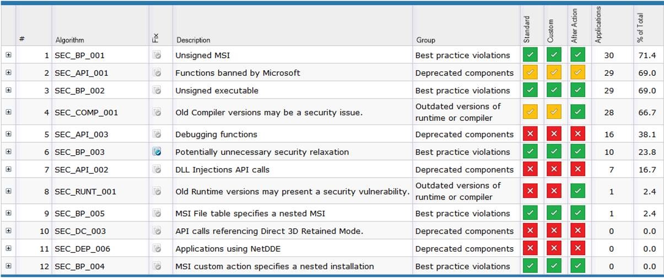The height and width of the screenshot is (278, 664).
Task: Sort by the Group column header
Action: click(426, 40)
